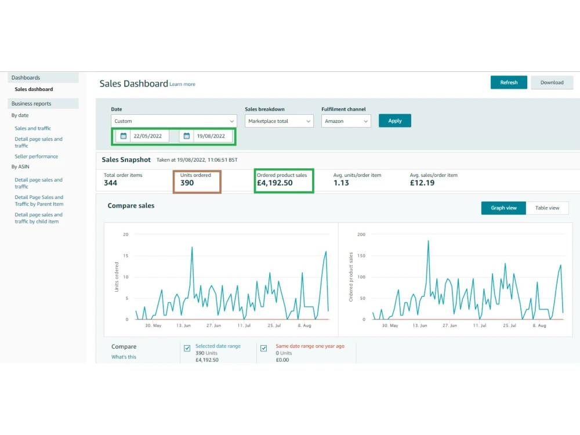Open the Sales breakdown Marketplace total dropdown

click(x=280, y=121)
